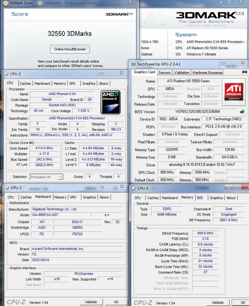Open About tab in top CPU-Z window

pos(103,84)
